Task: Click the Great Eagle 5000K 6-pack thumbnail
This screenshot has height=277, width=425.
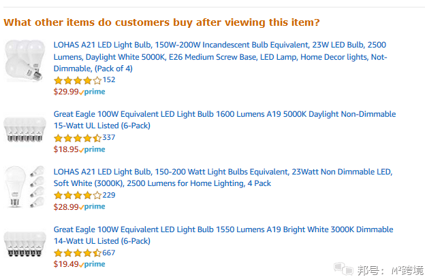Action: 25,129
